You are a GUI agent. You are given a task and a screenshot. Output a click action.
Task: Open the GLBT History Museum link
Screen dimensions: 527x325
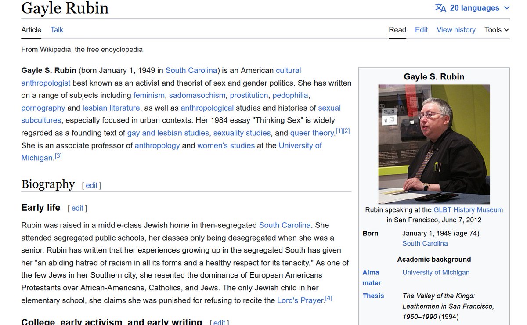coord(468,210)
